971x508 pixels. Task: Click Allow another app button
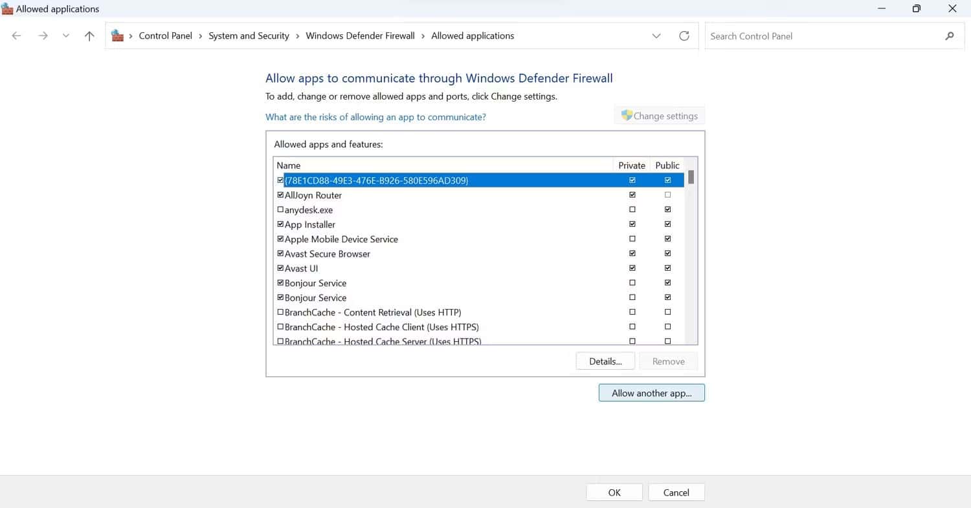pyautogui.click(x=652, y=393)
